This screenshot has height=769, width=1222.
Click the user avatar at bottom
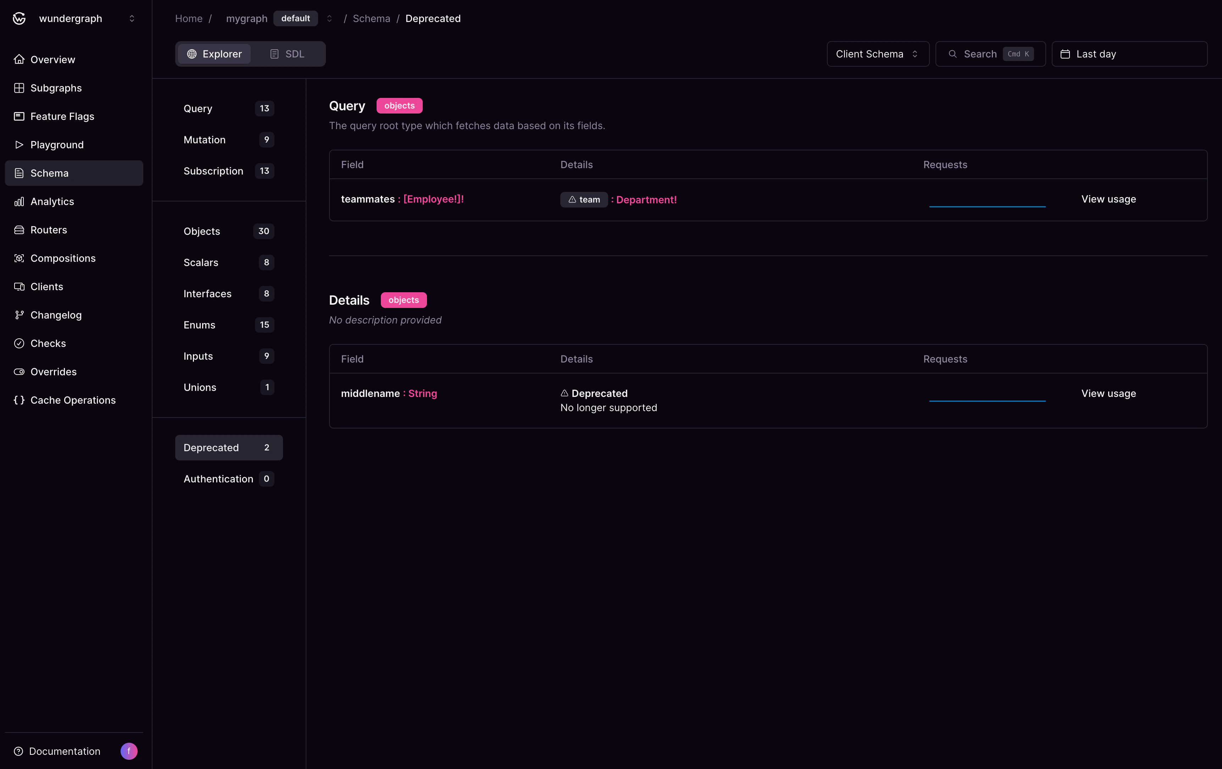tap(128, 751)
